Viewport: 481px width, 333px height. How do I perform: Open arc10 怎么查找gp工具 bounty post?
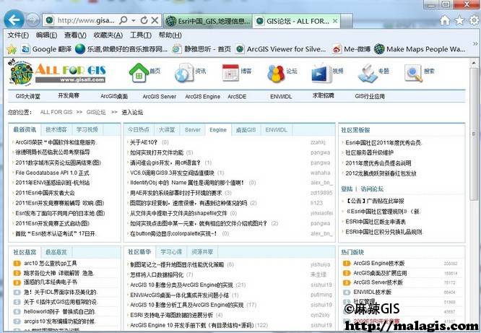tap(51, 264)
